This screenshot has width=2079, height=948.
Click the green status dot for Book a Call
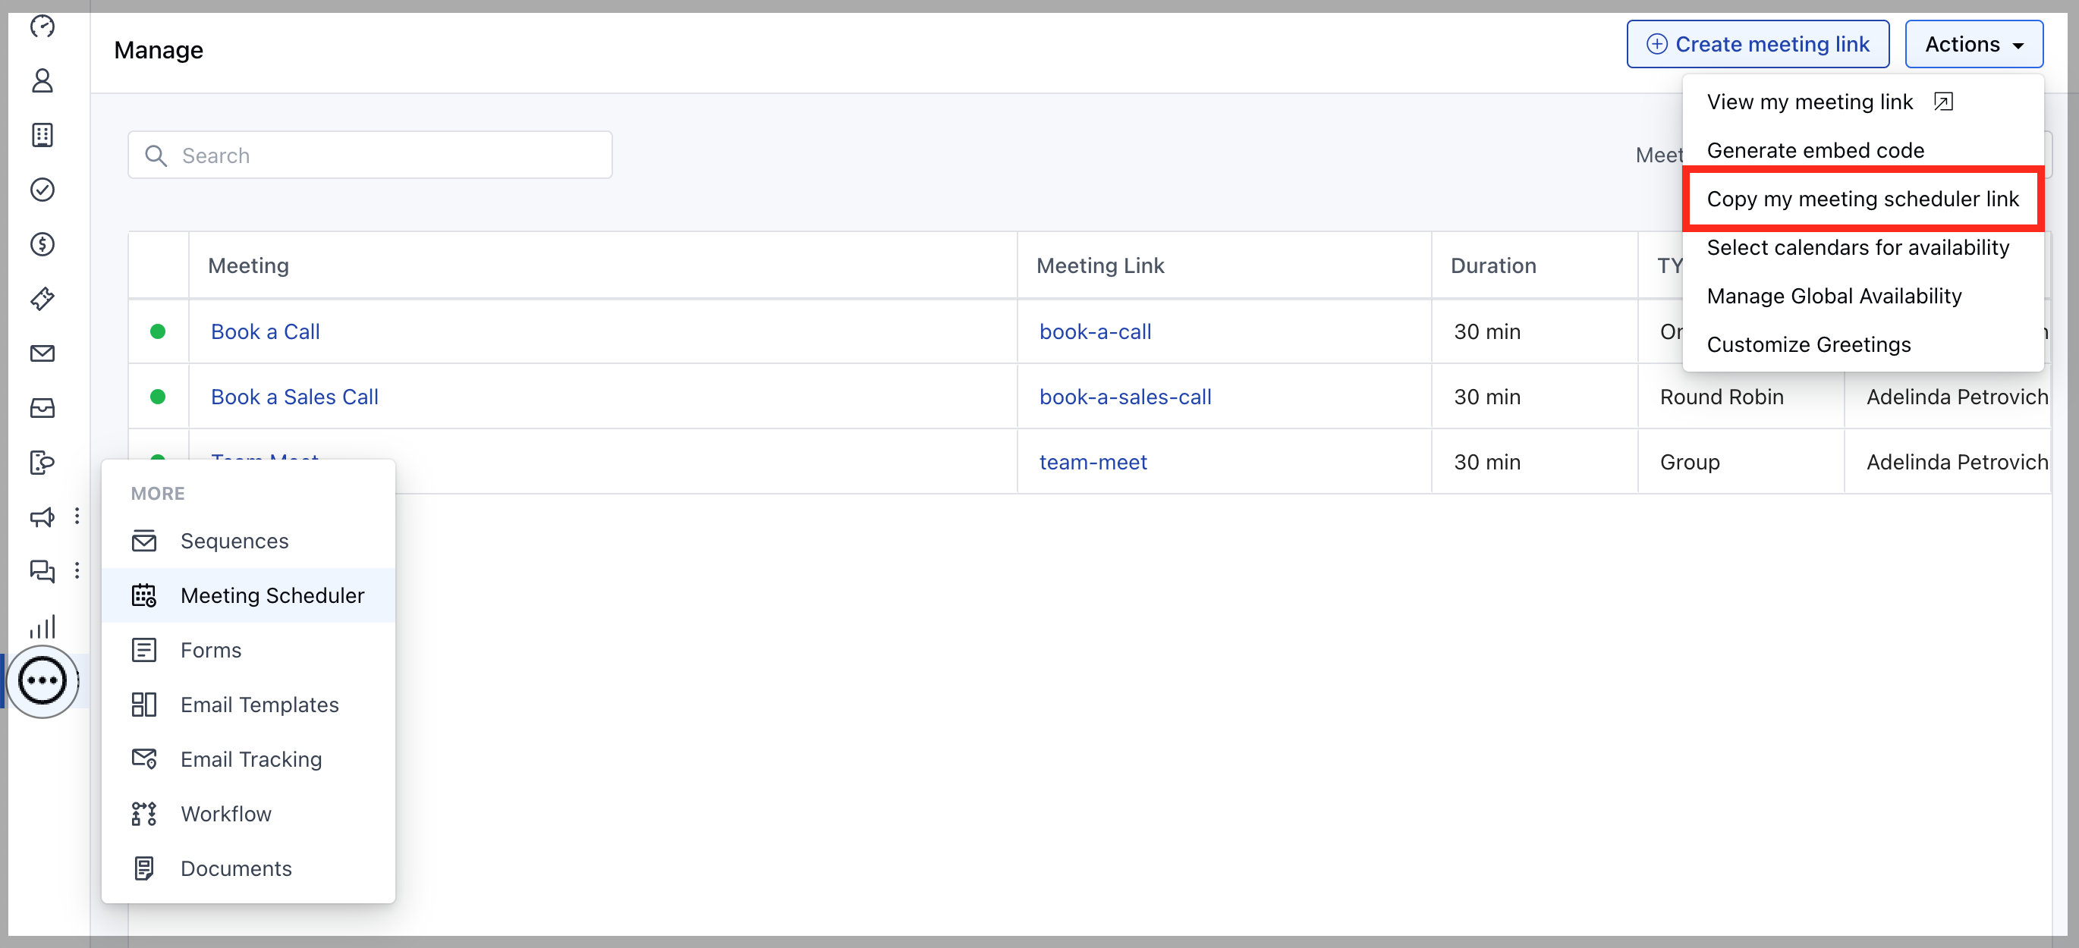[157, 331]
